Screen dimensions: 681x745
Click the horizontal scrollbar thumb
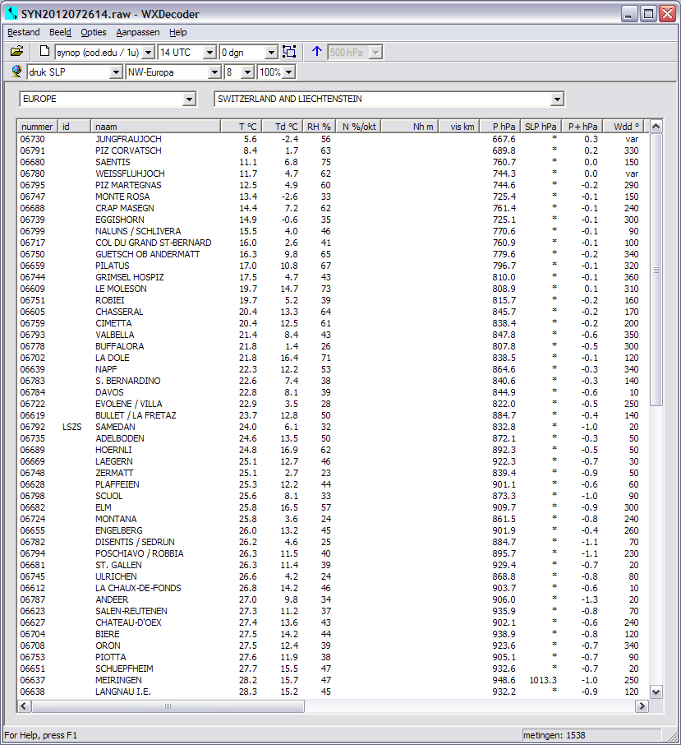click(x=168, y=706)
